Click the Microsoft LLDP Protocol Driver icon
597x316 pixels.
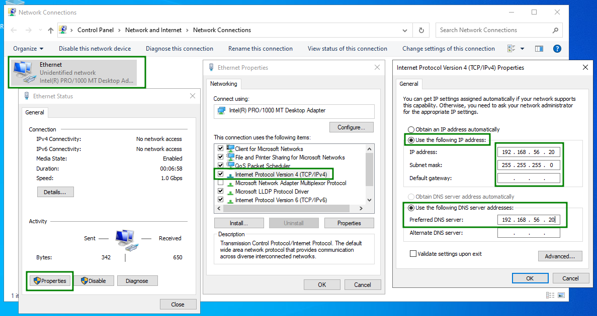230,192
